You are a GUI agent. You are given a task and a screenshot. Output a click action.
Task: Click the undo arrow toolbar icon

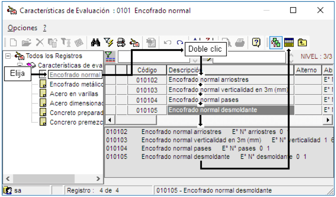(167, 42)
